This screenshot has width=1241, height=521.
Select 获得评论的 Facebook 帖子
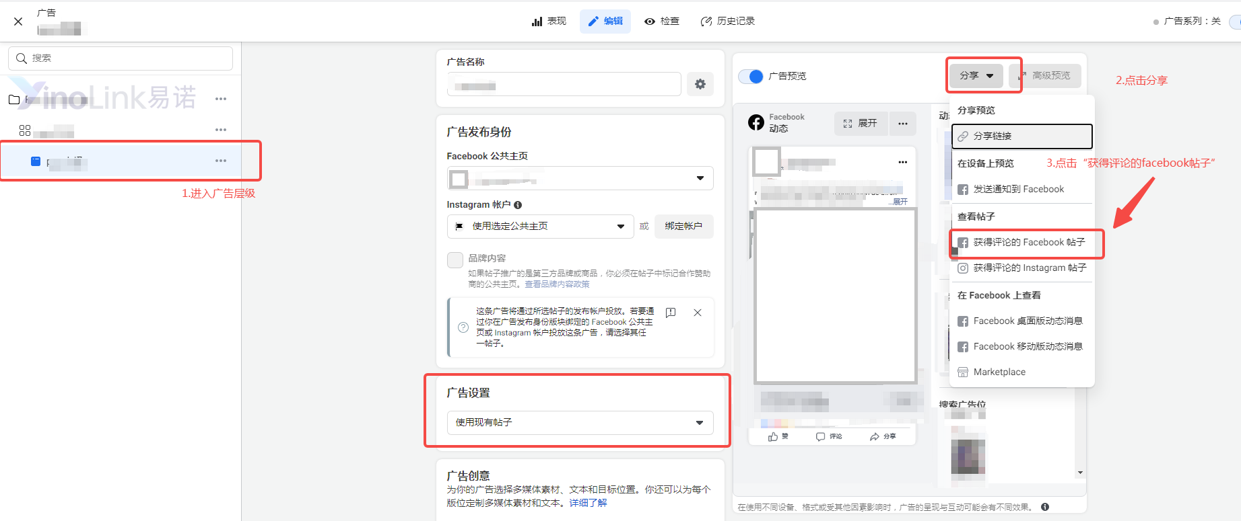(1021, 243)
